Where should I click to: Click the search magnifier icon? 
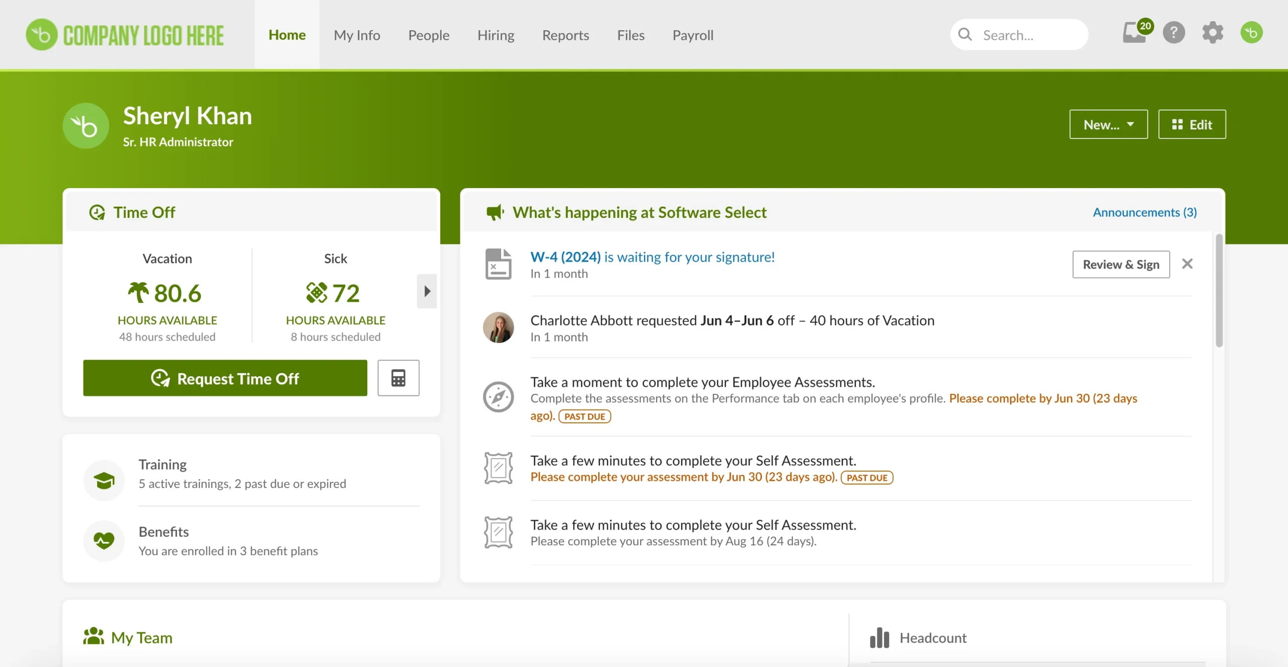[x=964, y=34]
